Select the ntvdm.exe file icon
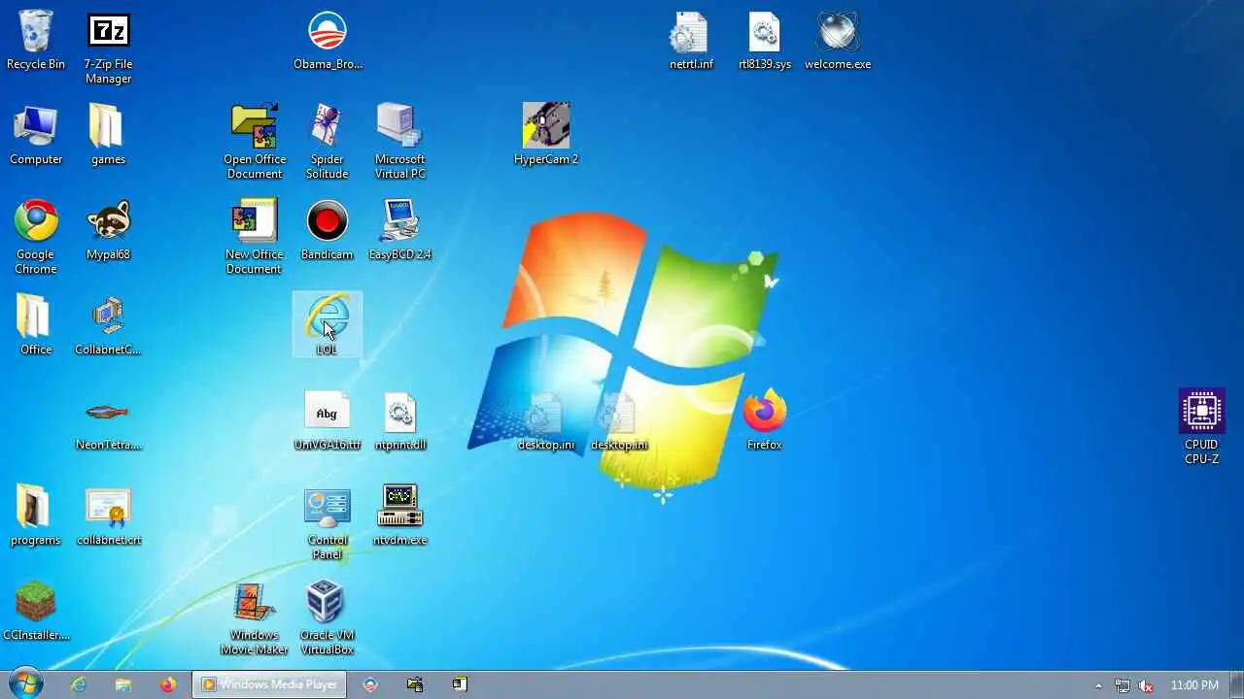The width and height of the screenshot is (1244, 699). click(x=399, y=516)
